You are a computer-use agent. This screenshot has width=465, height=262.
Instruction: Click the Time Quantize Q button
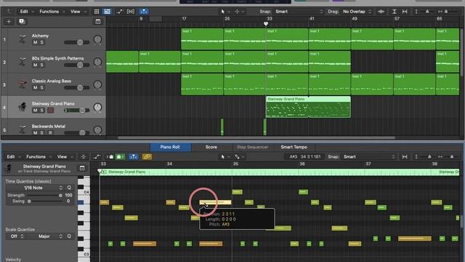click(x=69, y=188)
